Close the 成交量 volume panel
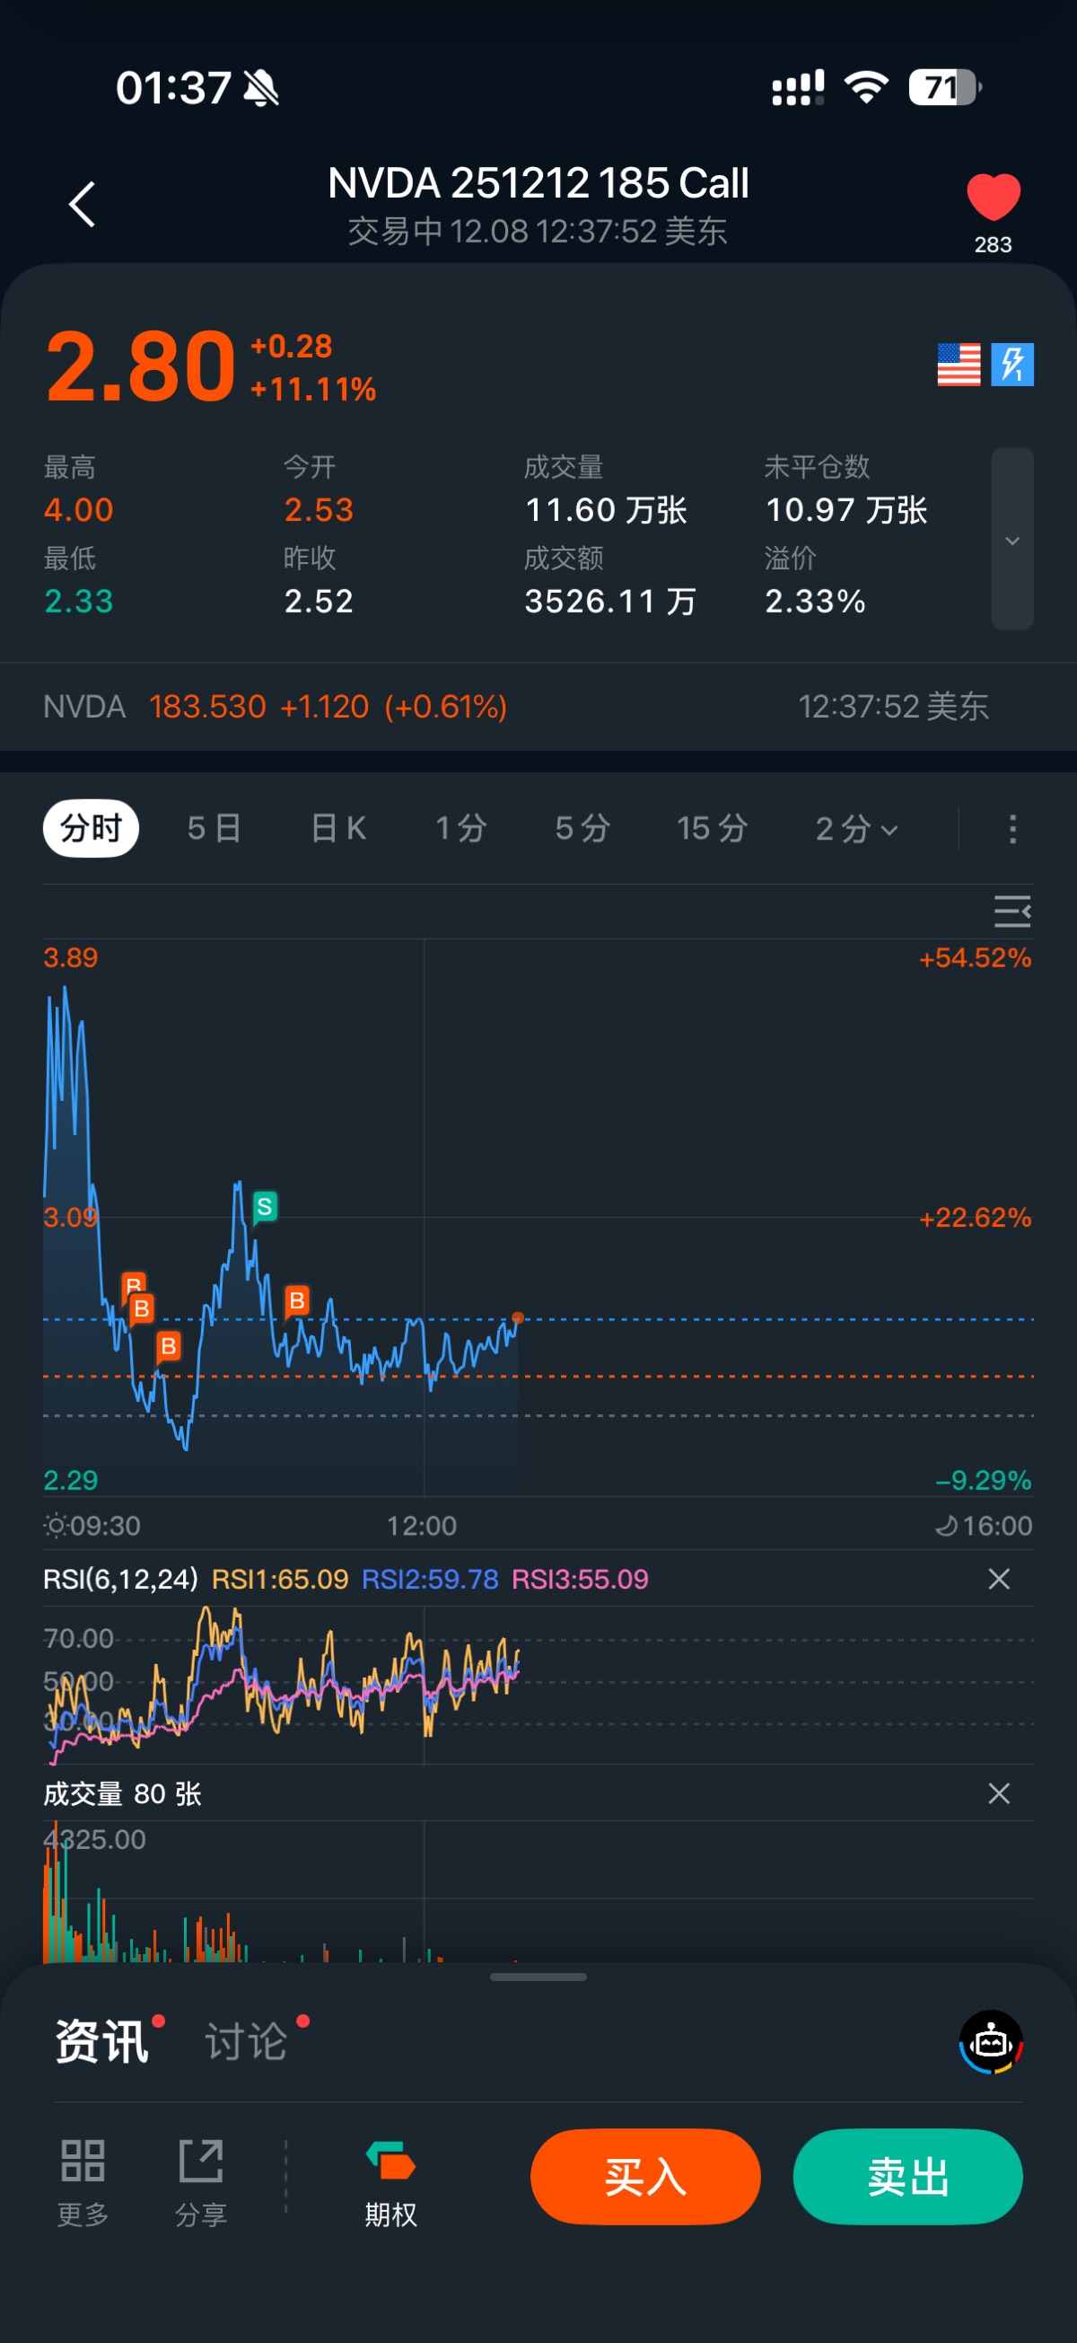This screenshot has height=2343, width=1077. tap(999, 1793)
